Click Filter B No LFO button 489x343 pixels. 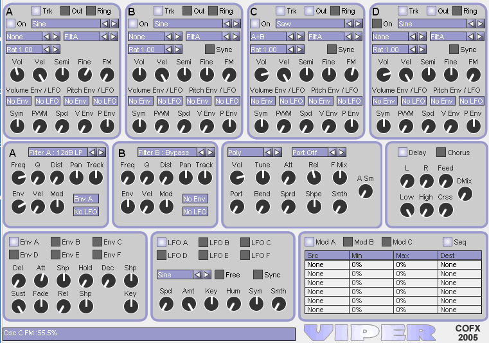[x=195, y=212]
